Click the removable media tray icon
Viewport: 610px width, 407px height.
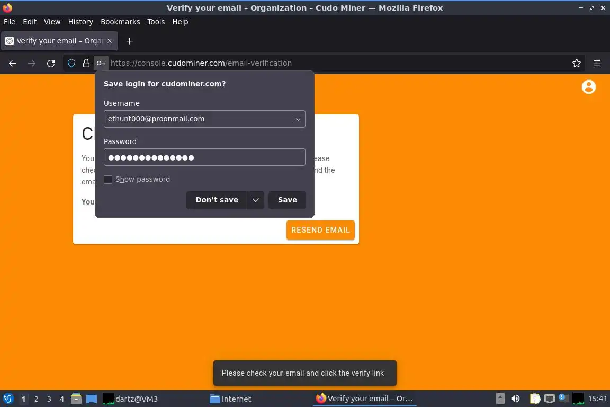[x=500, y=399]
